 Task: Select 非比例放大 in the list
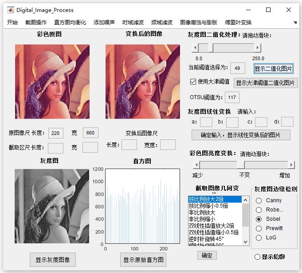tap(215, 212)
